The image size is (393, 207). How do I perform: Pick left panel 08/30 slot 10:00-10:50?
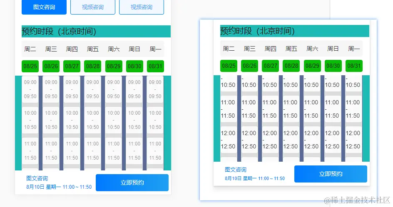pos(134,120)
